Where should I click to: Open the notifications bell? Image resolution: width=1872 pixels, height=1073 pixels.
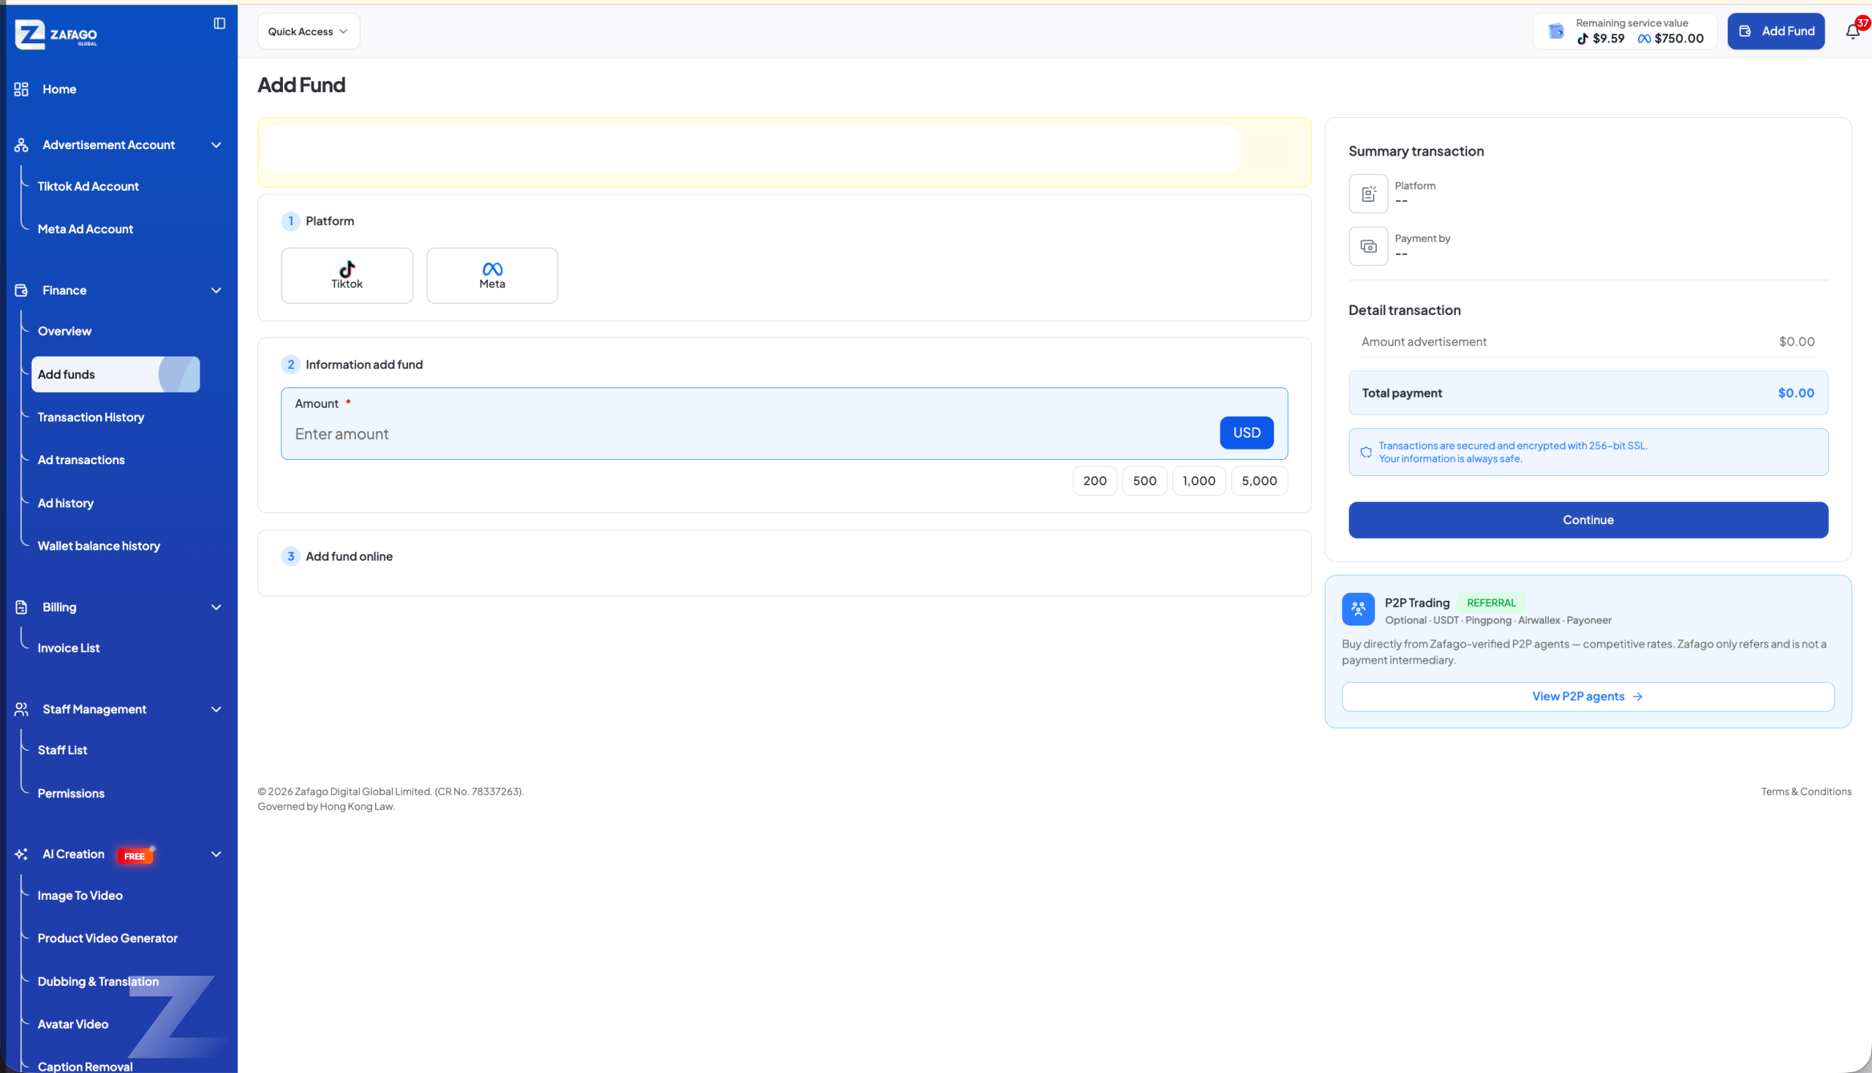tap(1852, 31)
